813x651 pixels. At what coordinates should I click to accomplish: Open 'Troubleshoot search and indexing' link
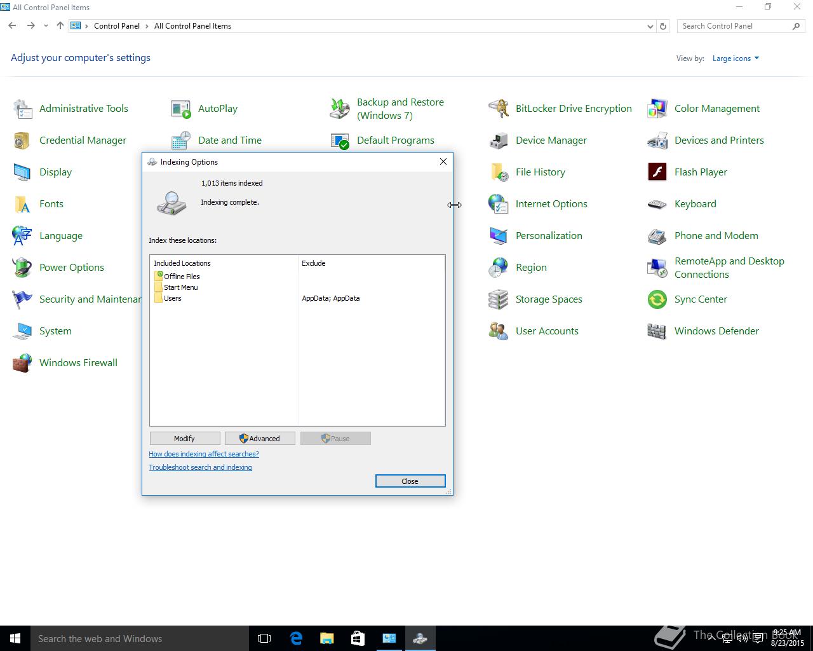point(200,467)
